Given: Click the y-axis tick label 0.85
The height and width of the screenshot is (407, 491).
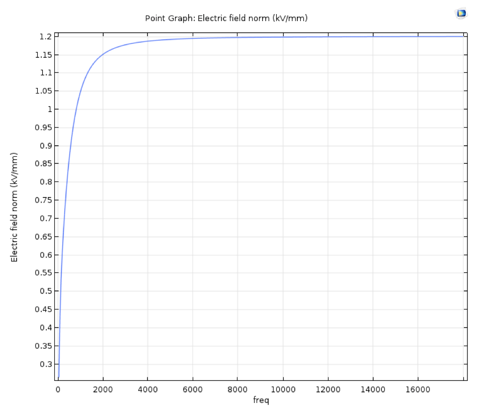Looking at the screenshot, I should pos(43,164).
